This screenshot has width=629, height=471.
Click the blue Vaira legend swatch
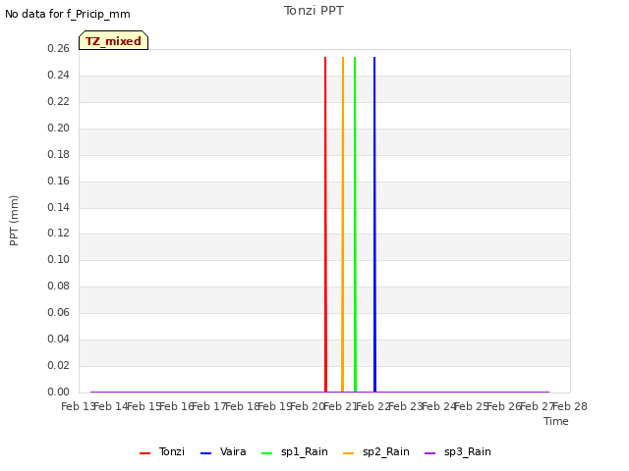pyautogui.click(x=205, y=453)
